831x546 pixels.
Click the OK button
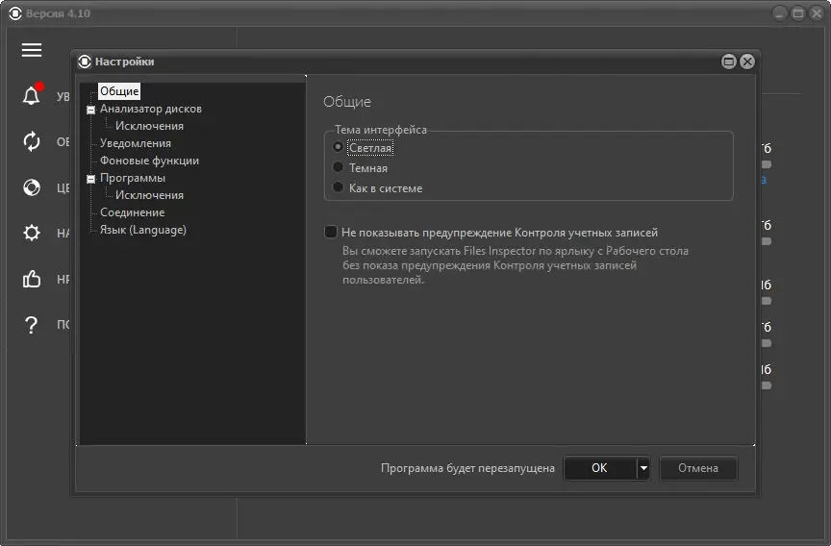pos(600,468)
